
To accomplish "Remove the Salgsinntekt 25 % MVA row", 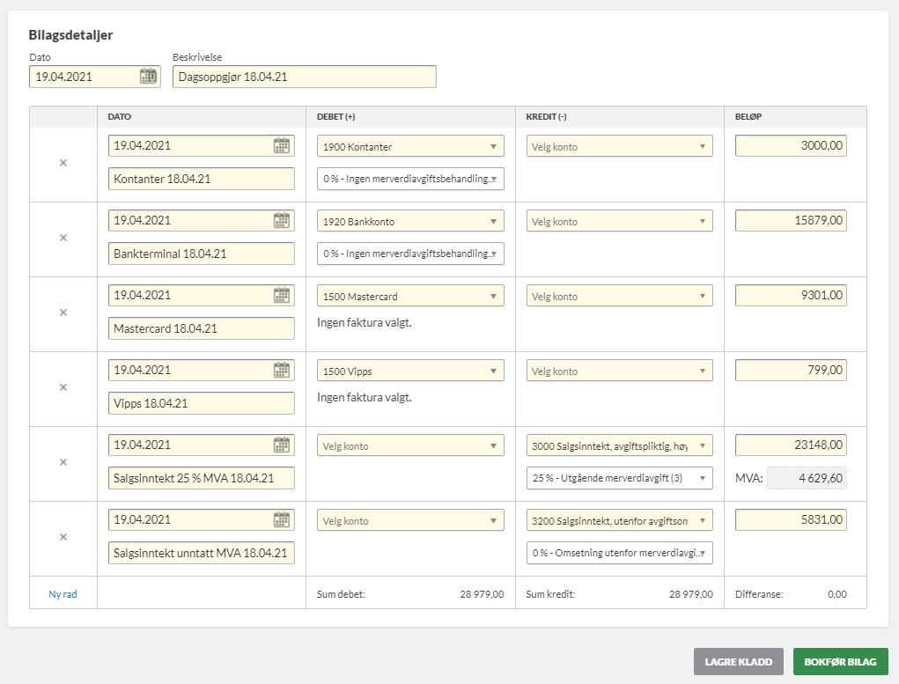I will tap(63, 462).
